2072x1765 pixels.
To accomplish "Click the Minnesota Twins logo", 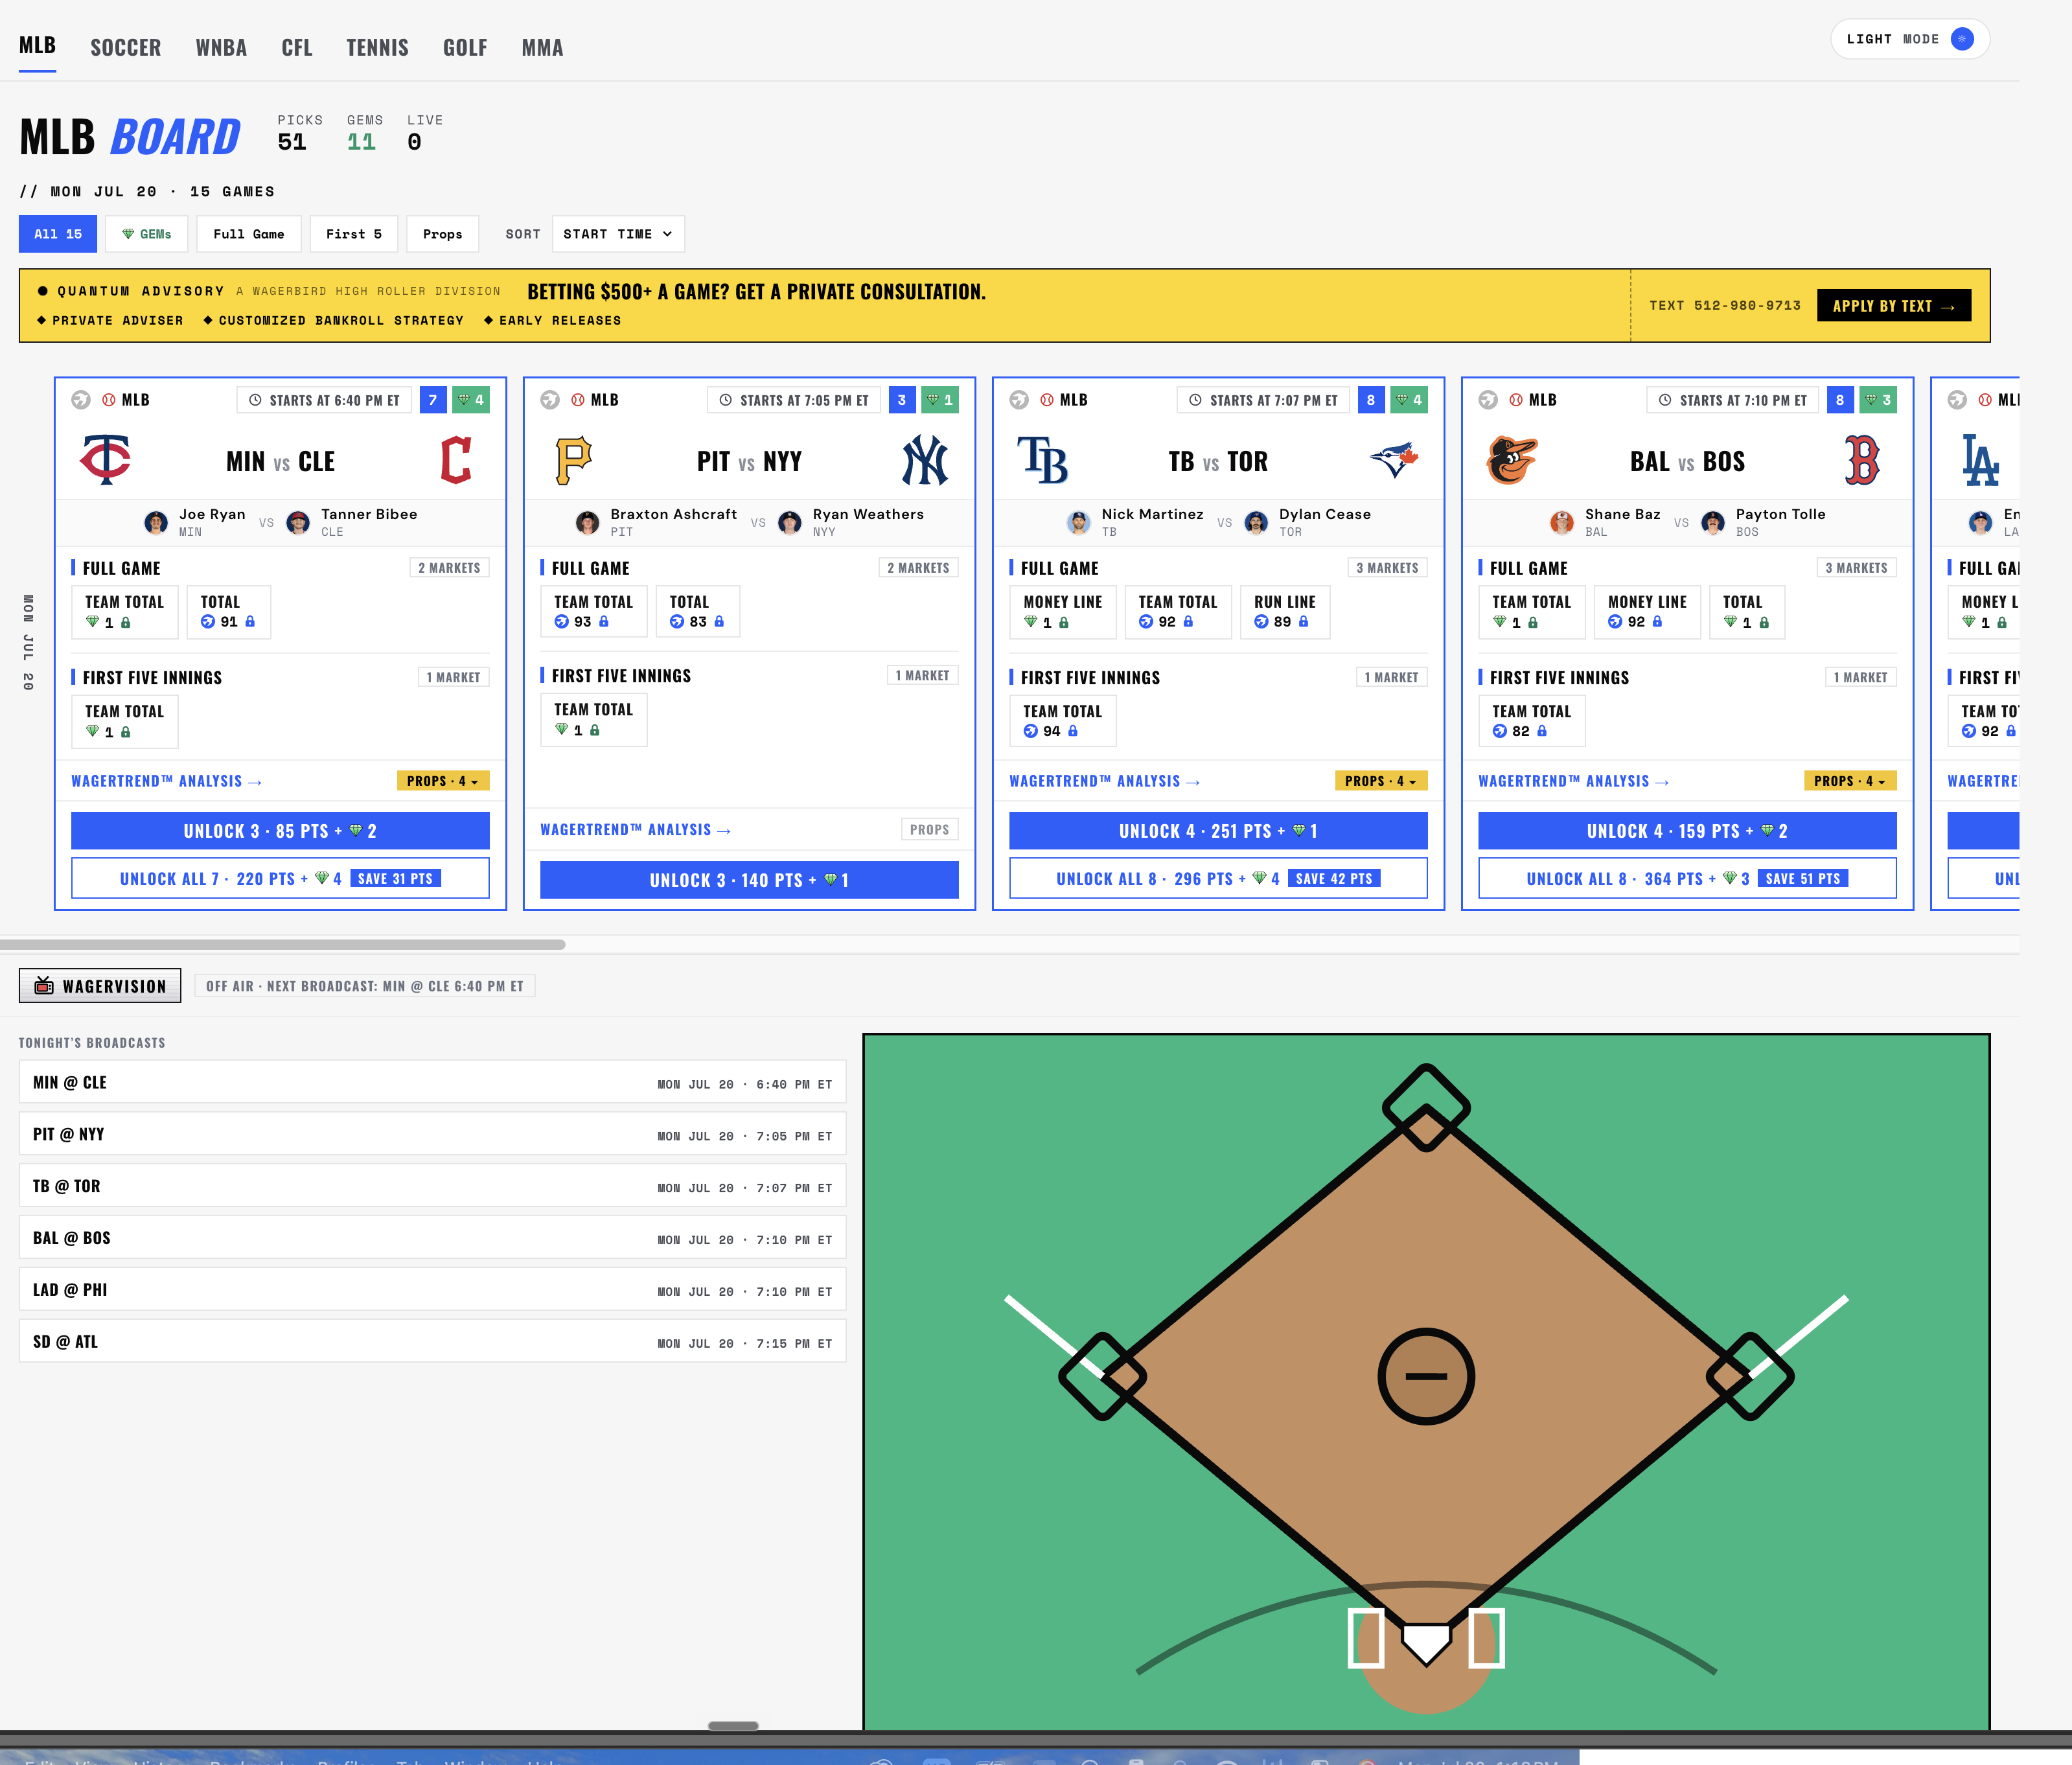I will point(106,460).
